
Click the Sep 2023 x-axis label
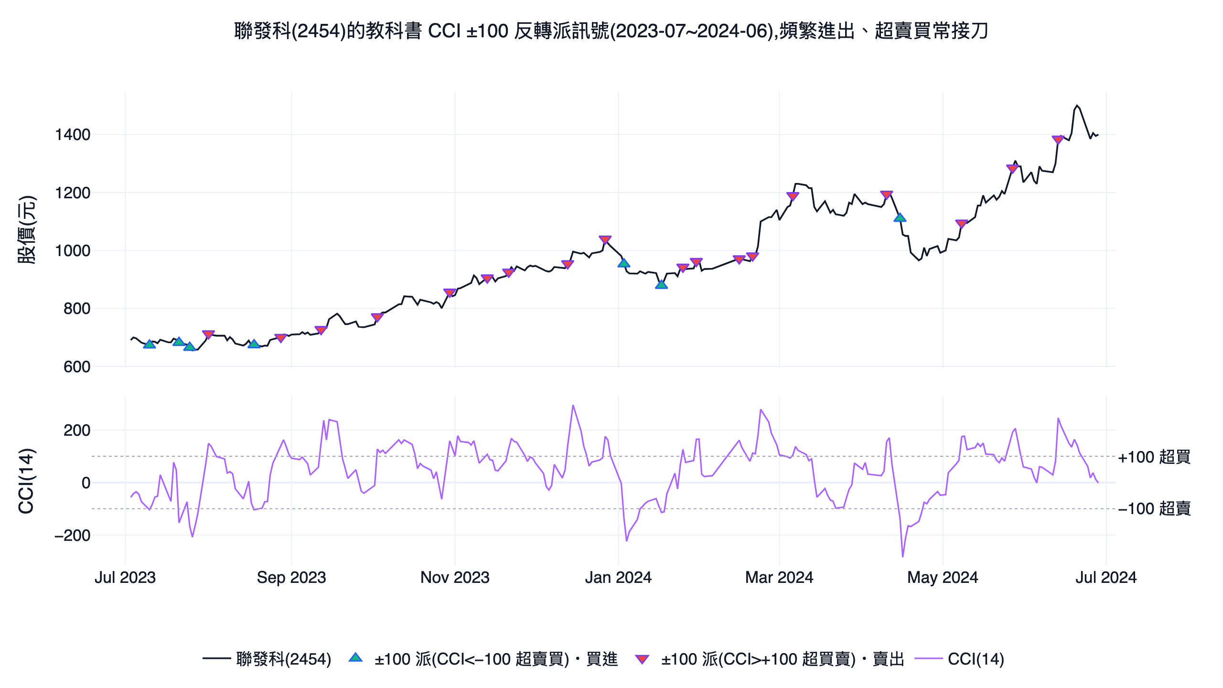[291, 577]
